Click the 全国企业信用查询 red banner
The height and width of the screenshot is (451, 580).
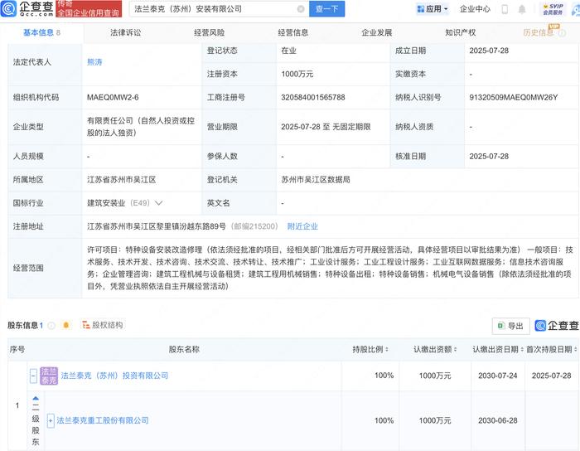(89, 9)
